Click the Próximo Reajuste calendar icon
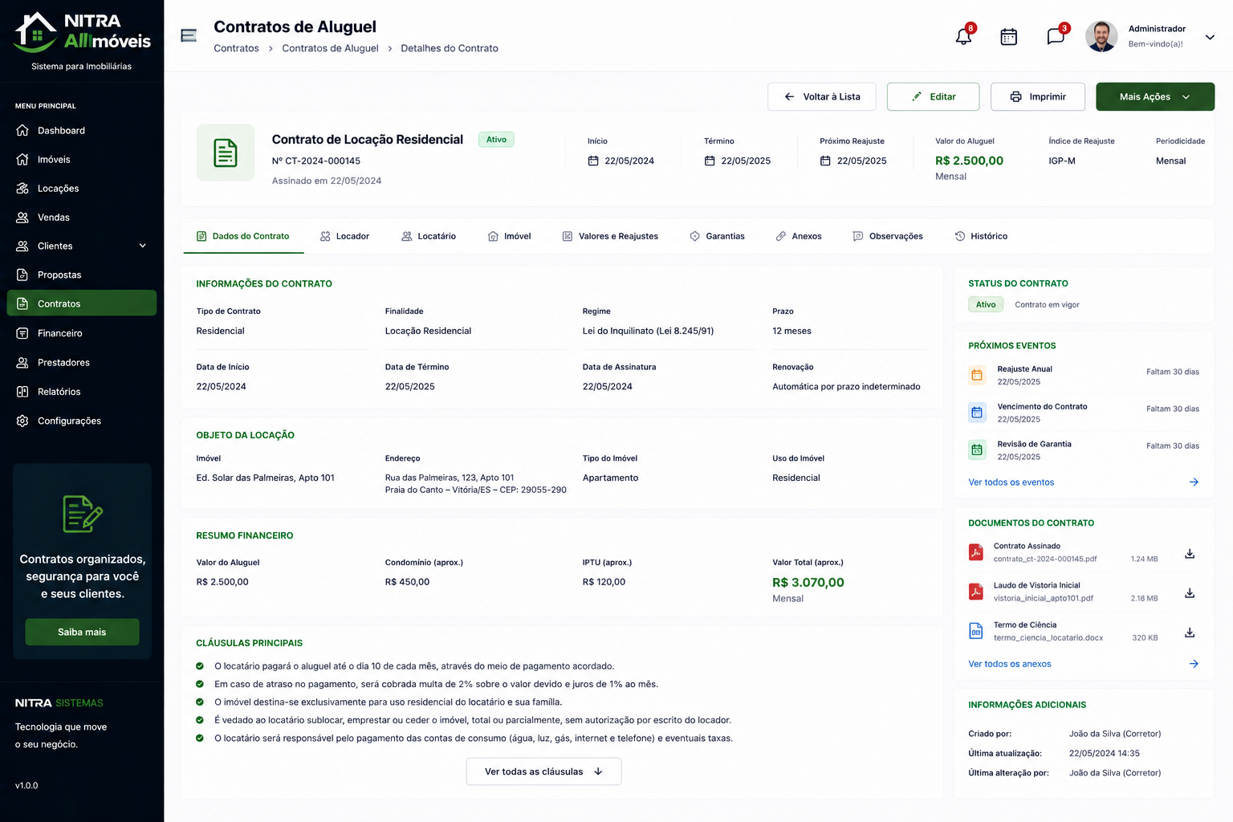 point(825,161)
